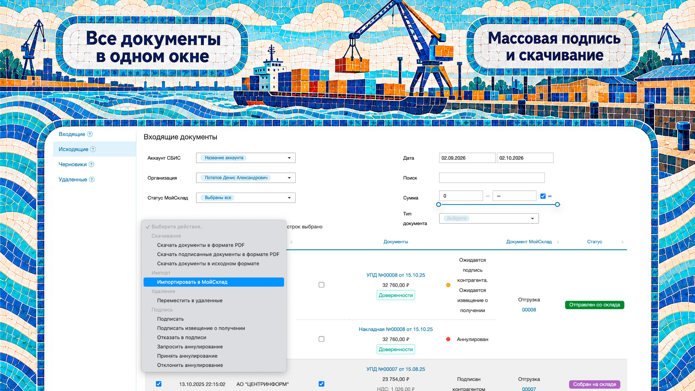
Task: Click the orange status dot for УПД №00008
Action: point(448,285)
